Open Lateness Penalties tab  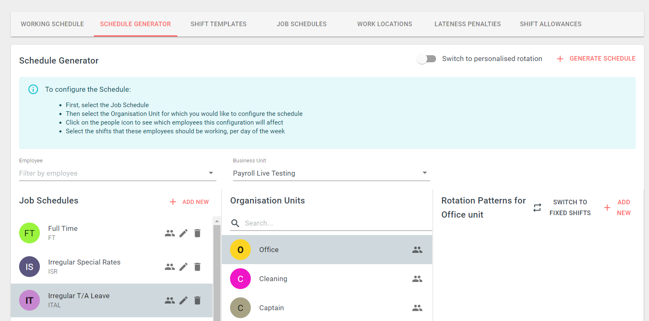point(468,24)
